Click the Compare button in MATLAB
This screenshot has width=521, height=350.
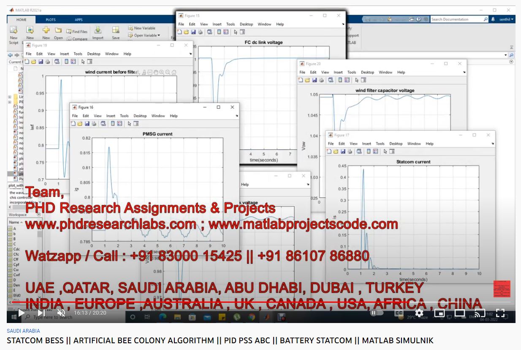(x=77, y=39)
